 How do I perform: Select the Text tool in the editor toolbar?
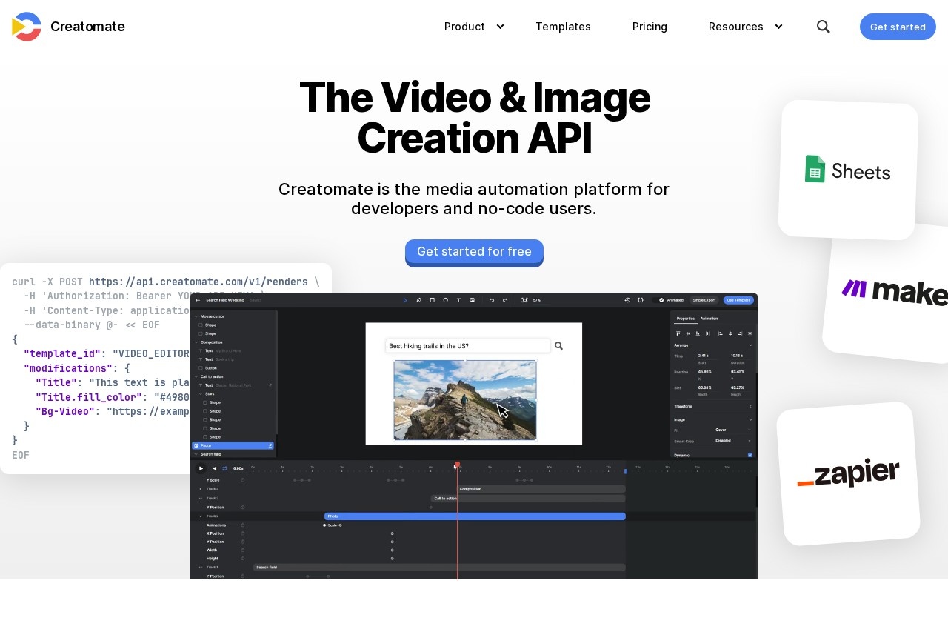(x=459, y=299)
